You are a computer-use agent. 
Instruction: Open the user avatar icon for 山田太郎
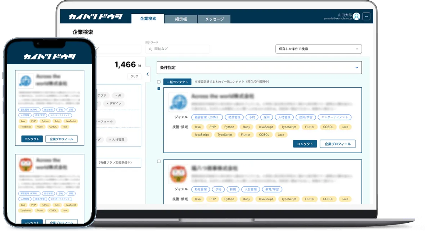click(x=356, y=16)
